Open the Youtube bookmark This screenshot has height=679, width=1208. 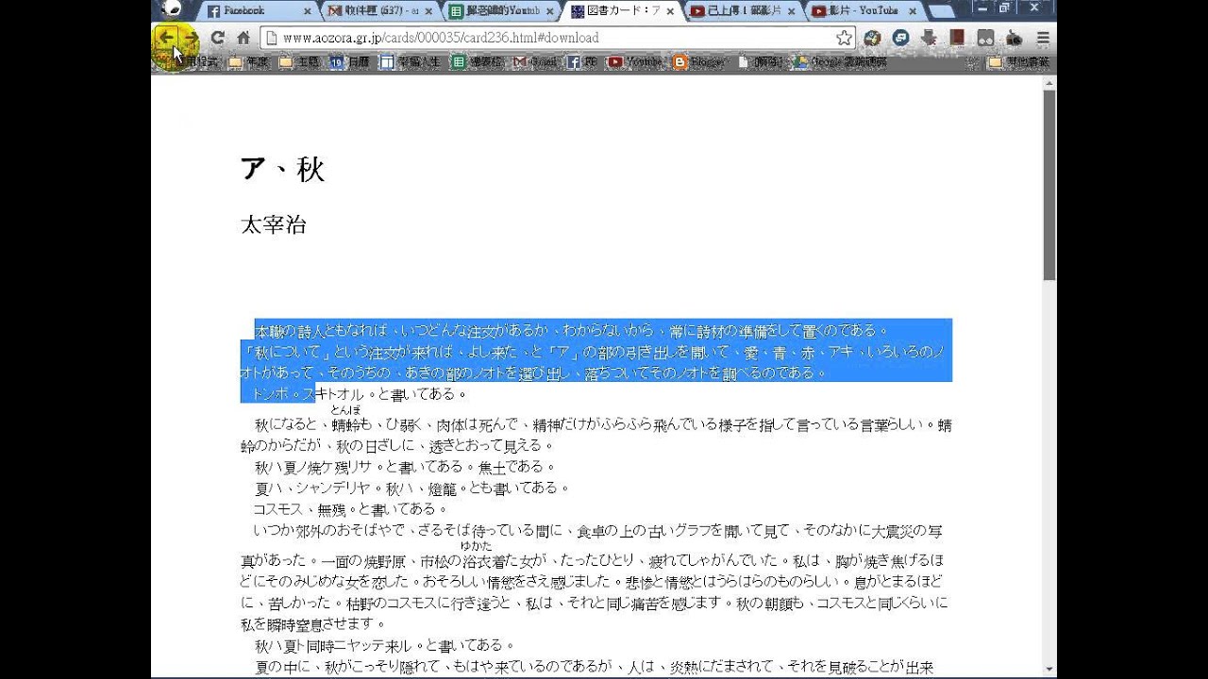[x=635, y=62]
